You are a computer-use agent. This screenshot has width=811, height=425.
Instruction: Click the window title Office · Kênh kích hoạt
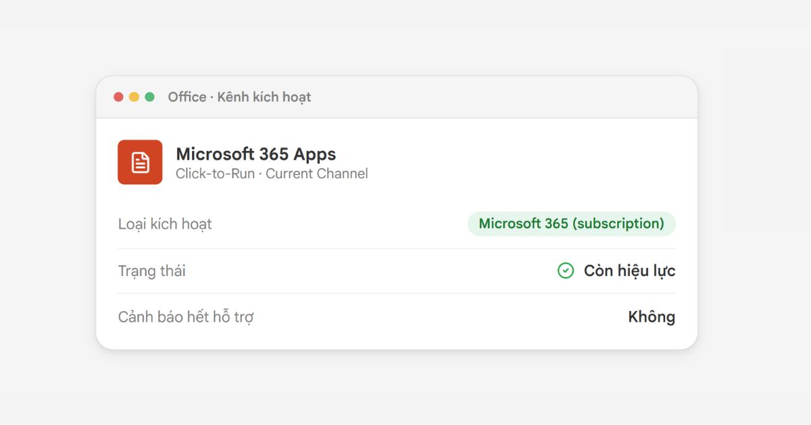[x=239, y=97]
